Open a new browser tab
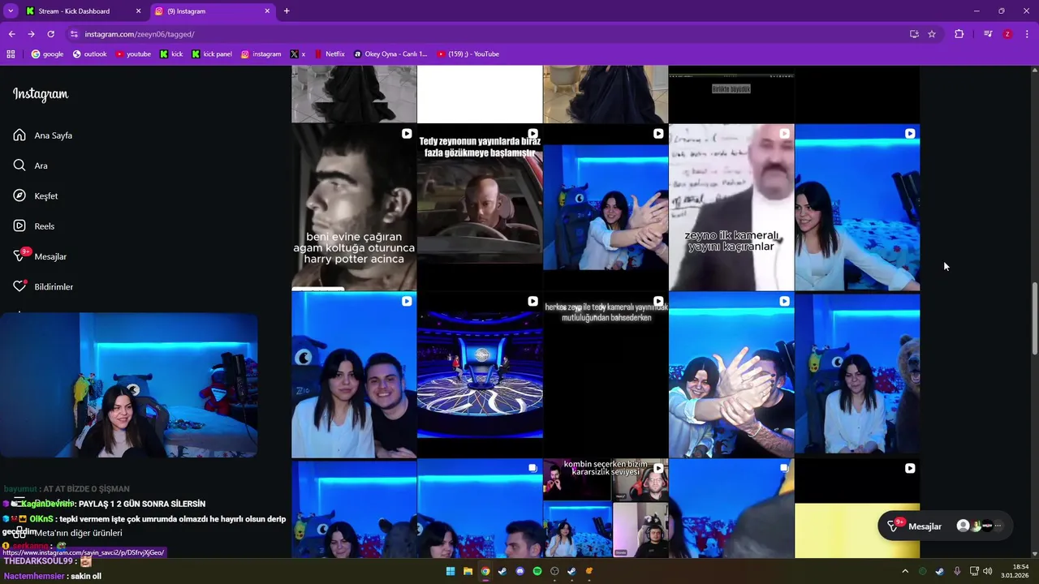Screen dimensions: 1039x584 click(x=287, y=11)
